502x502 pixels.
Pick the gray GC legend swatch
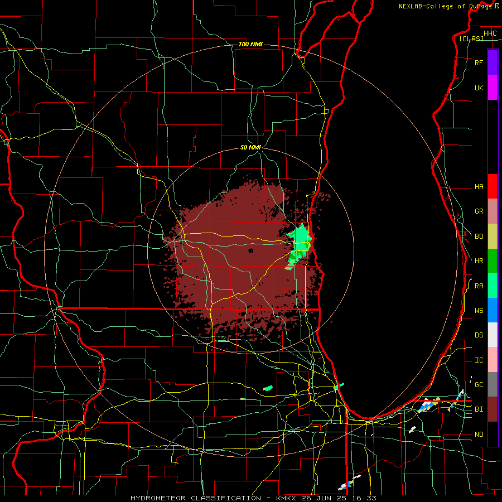pyautogui.click(x=493, y=384)
